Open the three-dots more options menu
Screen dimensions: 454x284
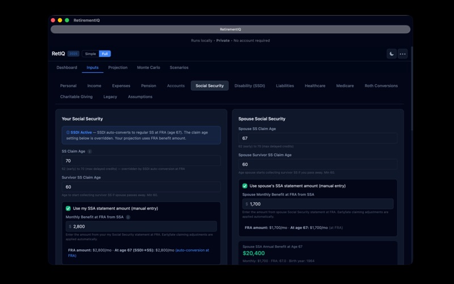402,54
